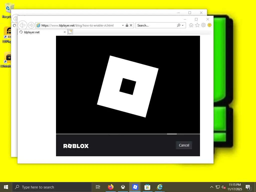
Task: Click the muted volume icon in tray
Action: [223, 187]
